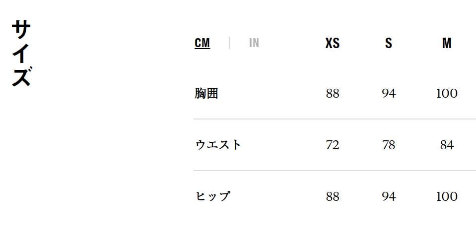This screenshot has width=476, height=236.
Task: Click the line below 胸囲 row
Action: point(334,119)
